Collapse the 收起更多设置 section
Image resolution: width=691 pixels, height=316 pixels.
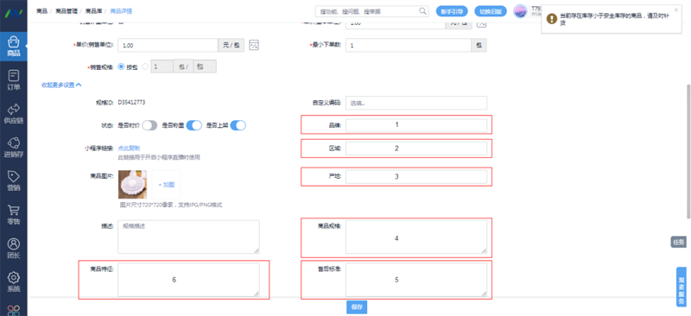point(61,85)
